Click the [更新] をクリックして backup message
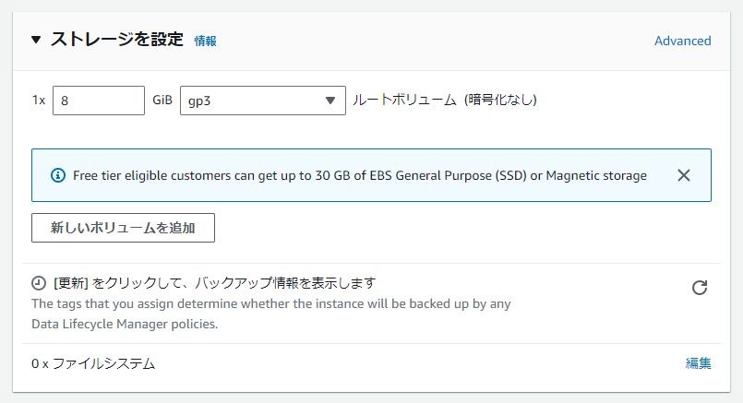This screenshot has height=403, width=743. (x=215, y=283)
